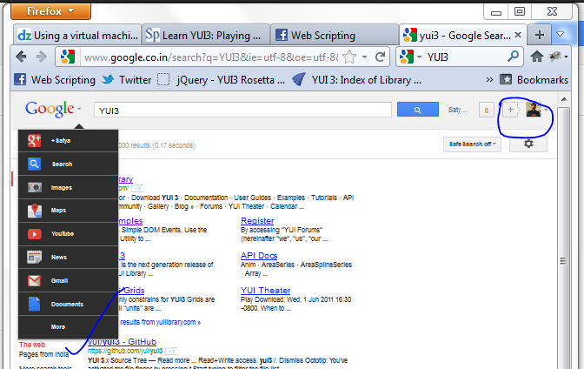
Task: Bookmark this page with star icon
Action: click(349, 57)
